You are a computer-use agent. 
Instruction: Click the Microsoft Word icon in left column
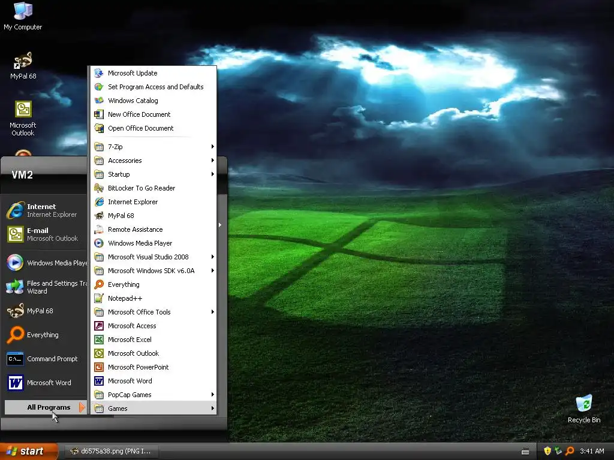(x=15, y=383)
